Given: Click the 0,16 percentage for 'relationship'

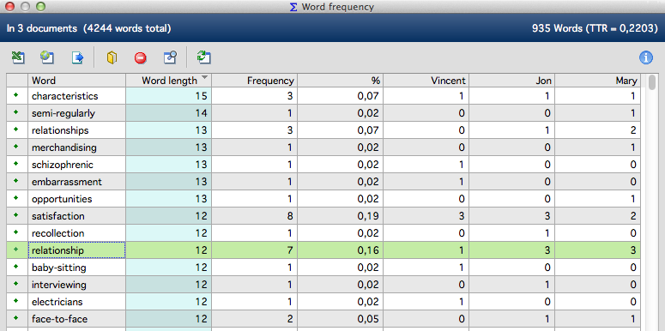Looking at the screenshot, I should [x=368, y=250].
